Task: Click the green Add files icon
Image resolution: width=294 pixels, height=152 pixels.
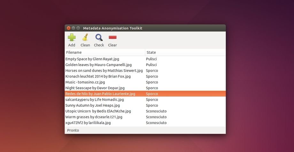Action: pyautogui.click(x=72, y=38)
